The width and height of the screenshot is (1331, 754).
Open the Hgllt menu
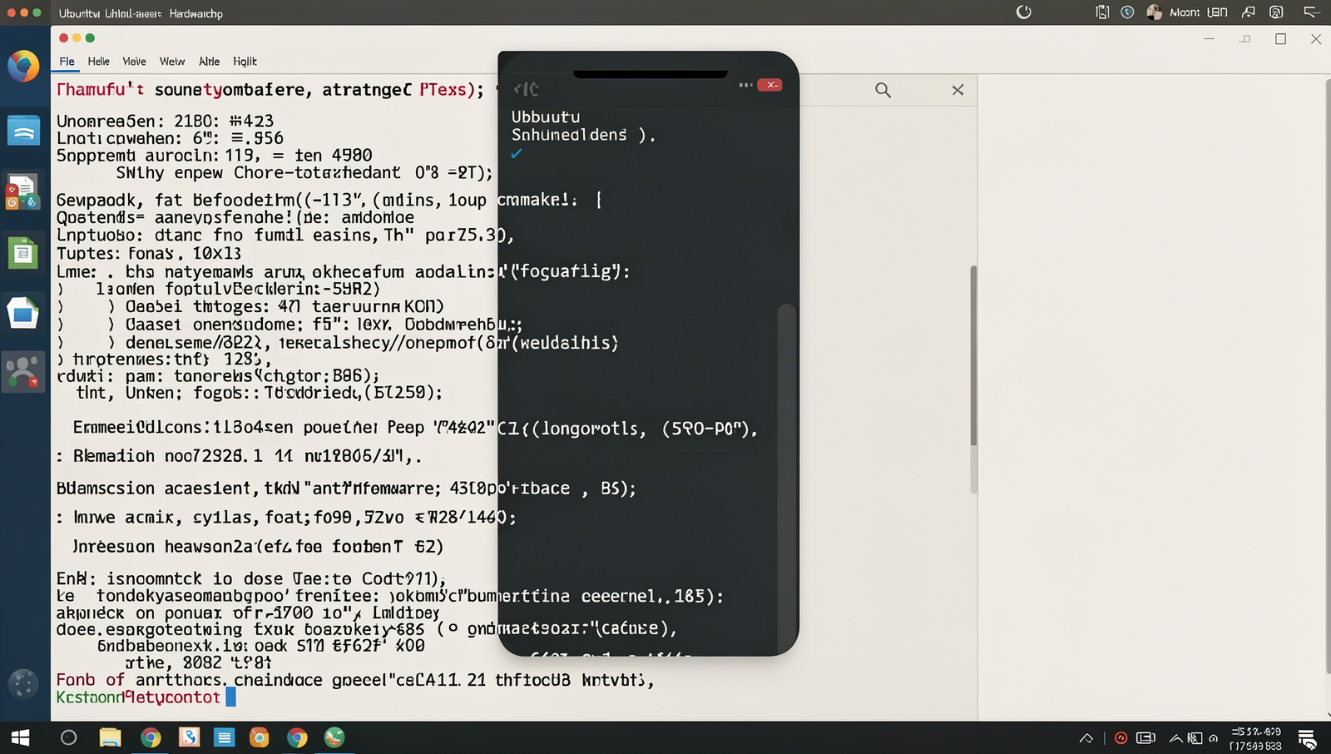245,62
